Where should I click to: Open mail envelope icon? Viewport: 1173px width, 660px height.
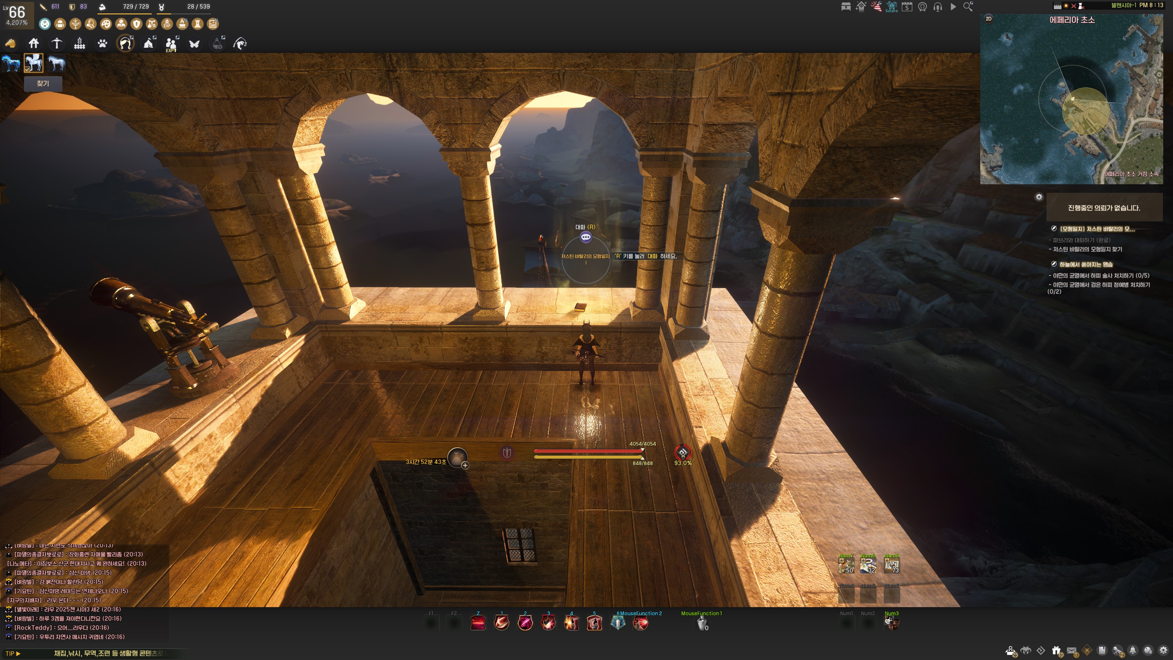pos(1072,651)
